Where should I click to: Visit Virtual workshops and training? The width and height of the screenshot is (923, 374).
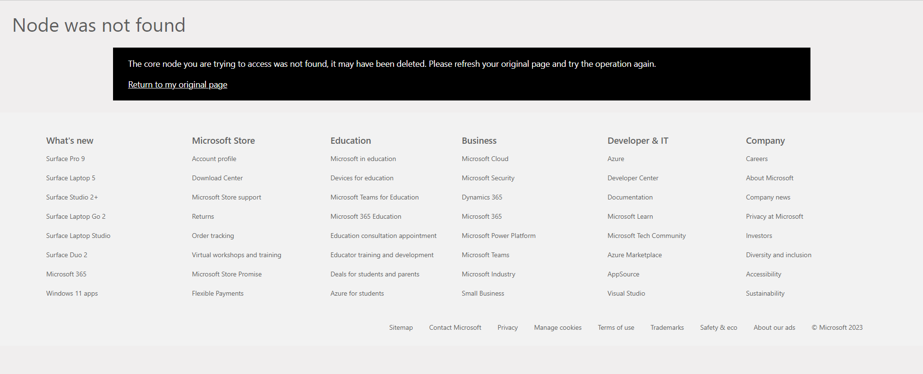click(x=237, y=255)
